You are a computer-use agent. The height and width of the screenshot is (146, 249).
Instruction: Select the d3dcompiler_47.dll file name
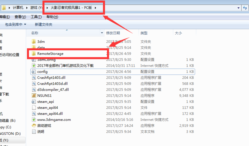53,90
